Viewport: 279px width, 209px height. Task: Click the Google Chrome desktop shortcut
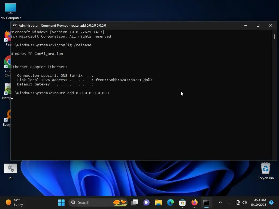pos(7,66)
